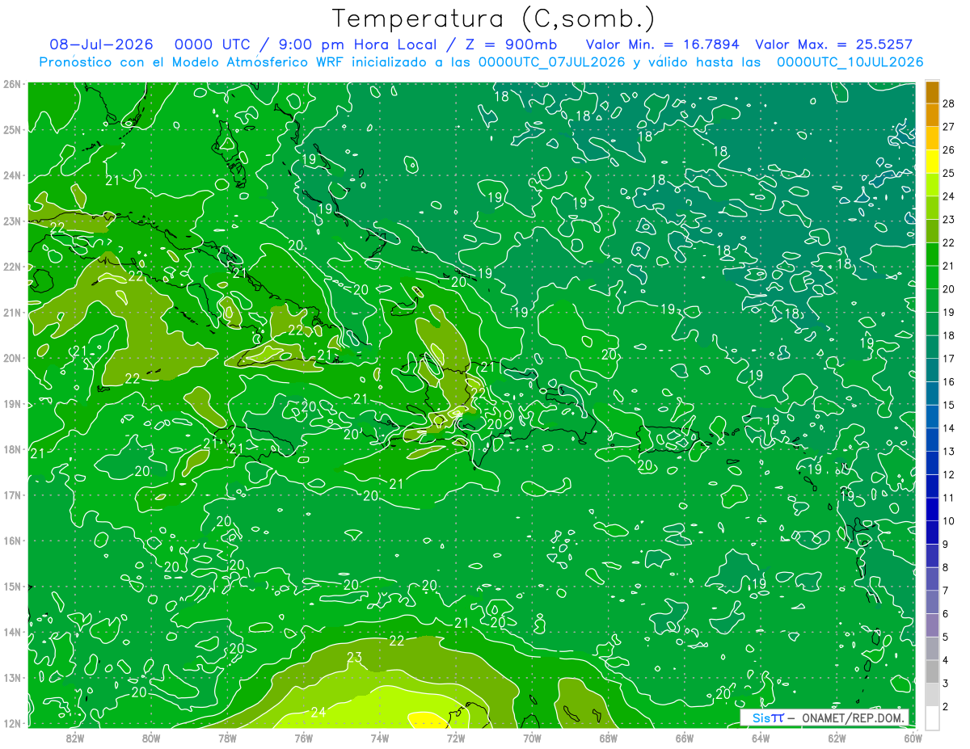The image size is (970, 749).
Task: Click legend value "17" on color scale
Action: 949,359
